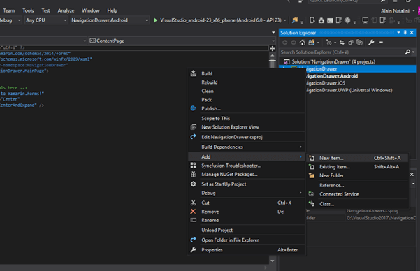Click the monitor icon in the main toolbar
Screen dimensions: 420x271
(x=365, y=20)
